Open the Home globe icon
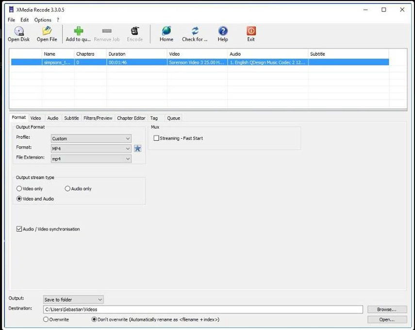The image size is (415, 330). 166,31
